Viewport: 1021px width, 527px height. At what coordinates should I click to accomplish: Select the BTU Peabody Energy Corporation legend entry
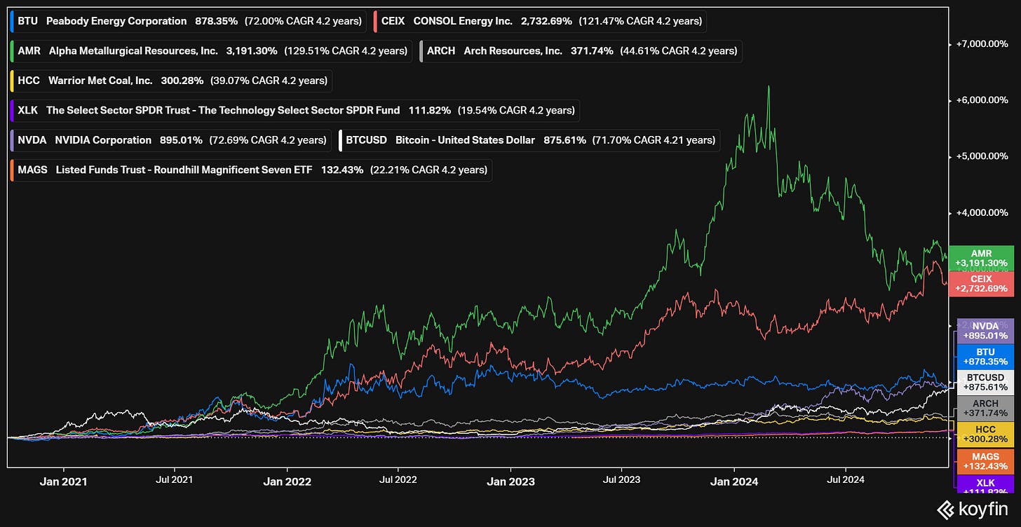188,21
